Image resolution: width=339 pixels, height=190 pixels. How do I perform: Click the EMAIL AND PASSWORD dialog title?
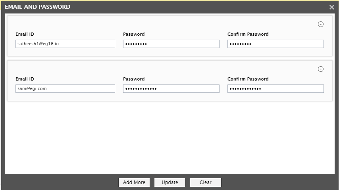point(37,7)
